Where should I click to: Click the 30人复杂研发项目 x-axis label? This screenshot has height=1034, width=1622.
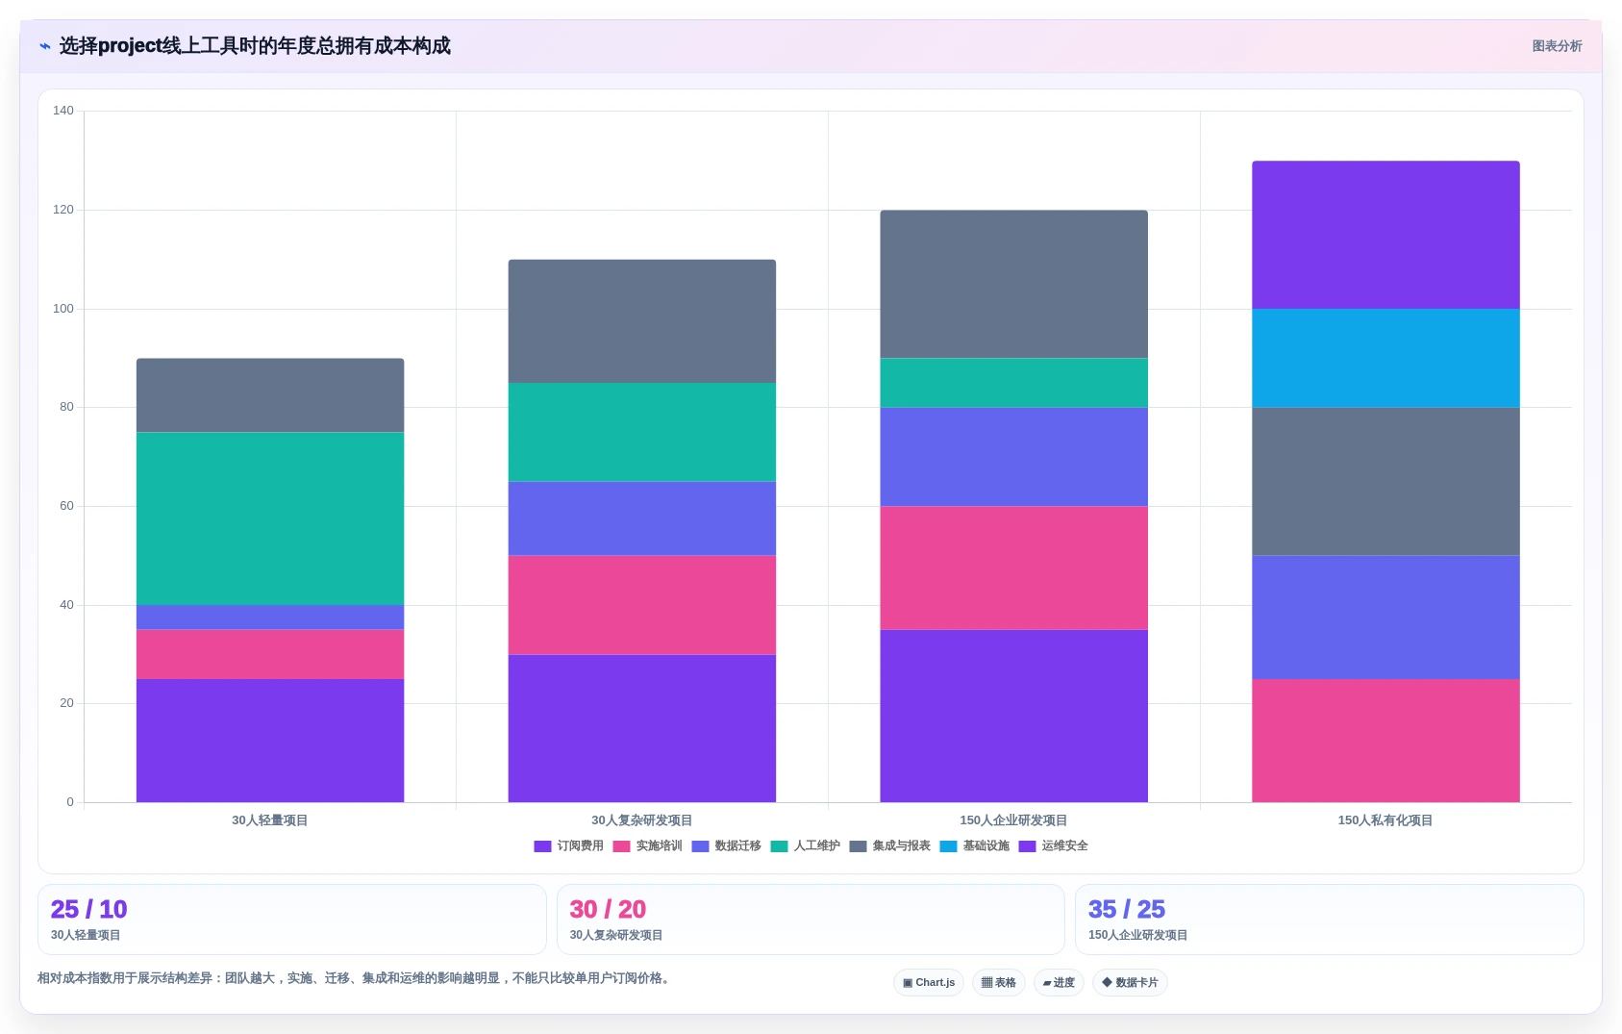coord(642,820)
